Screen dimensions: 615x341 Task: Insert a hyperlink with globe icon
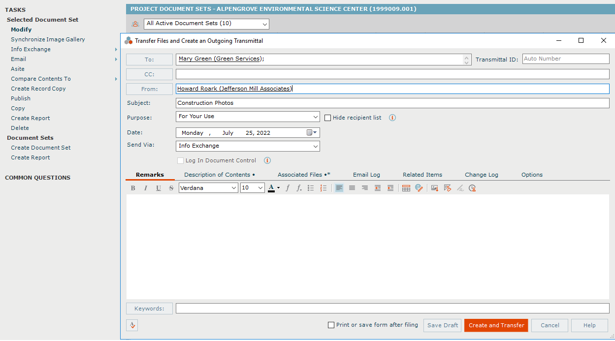pyautogui.click(x=419, y=188)
